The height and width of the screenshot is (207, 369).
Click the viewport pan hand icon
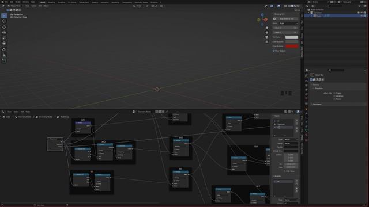tap(266, 32)
